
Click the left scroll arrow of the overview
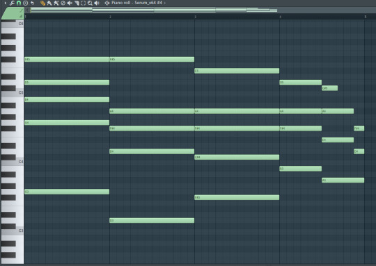click(27, 10)
